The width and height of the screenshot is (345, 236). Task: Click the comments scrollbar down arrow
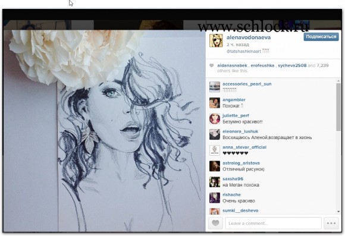[338, 212]
